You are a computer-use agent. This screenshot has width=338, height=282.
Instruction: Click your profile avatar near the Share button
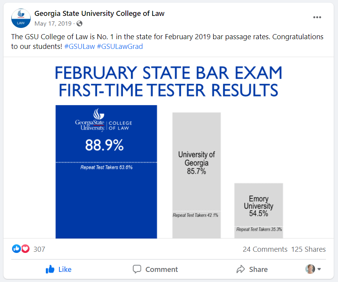click(x=310, y=269)
